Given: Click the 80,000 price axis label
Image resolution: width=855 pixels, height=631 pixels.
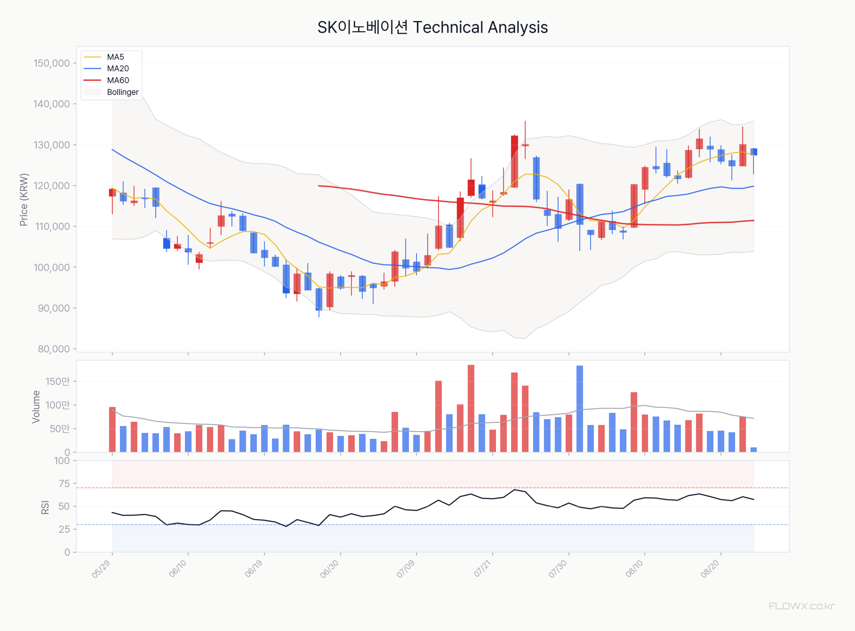Looking at the screenshot, I should 54,349.
